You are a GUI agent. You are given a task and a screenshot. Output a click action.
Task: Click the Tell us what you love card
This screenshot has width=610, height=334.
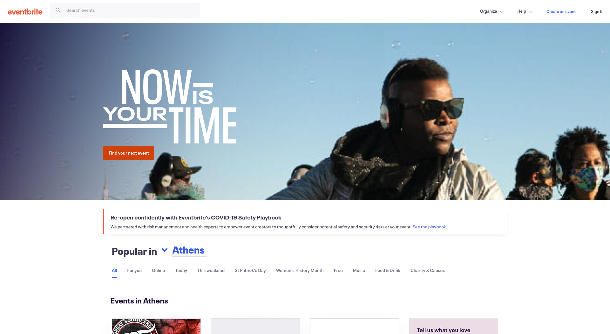point(454,326)
